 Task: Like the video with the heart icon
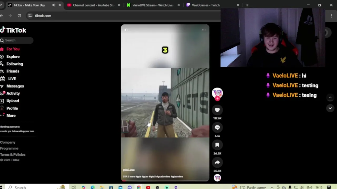[x=217, y=110]
